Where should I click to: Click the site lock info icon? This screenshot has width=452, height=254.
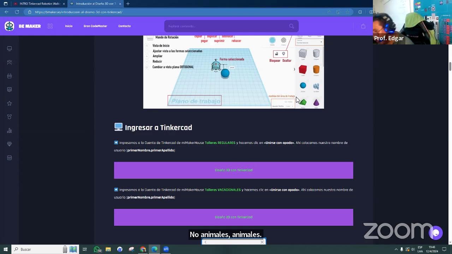pyautogui.click(x=30, y=12)
